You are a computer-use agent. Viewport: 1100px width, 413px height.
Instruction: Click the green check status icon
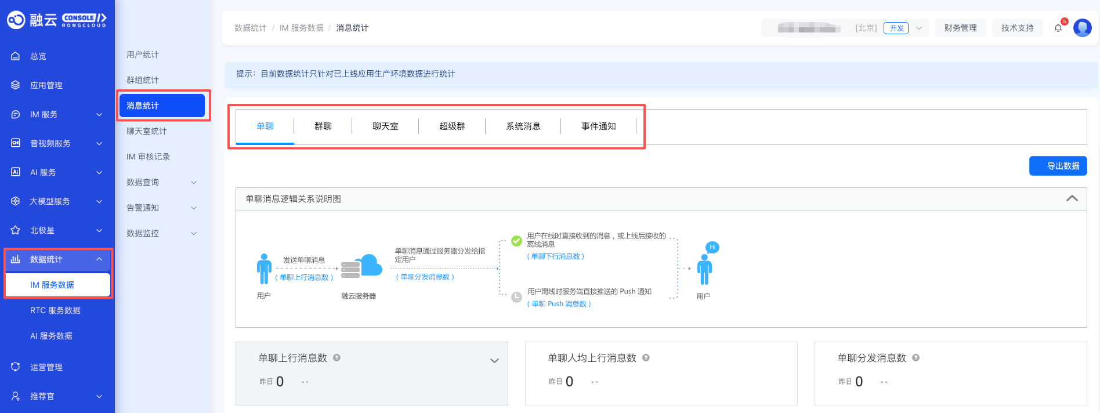coord(516,241)
